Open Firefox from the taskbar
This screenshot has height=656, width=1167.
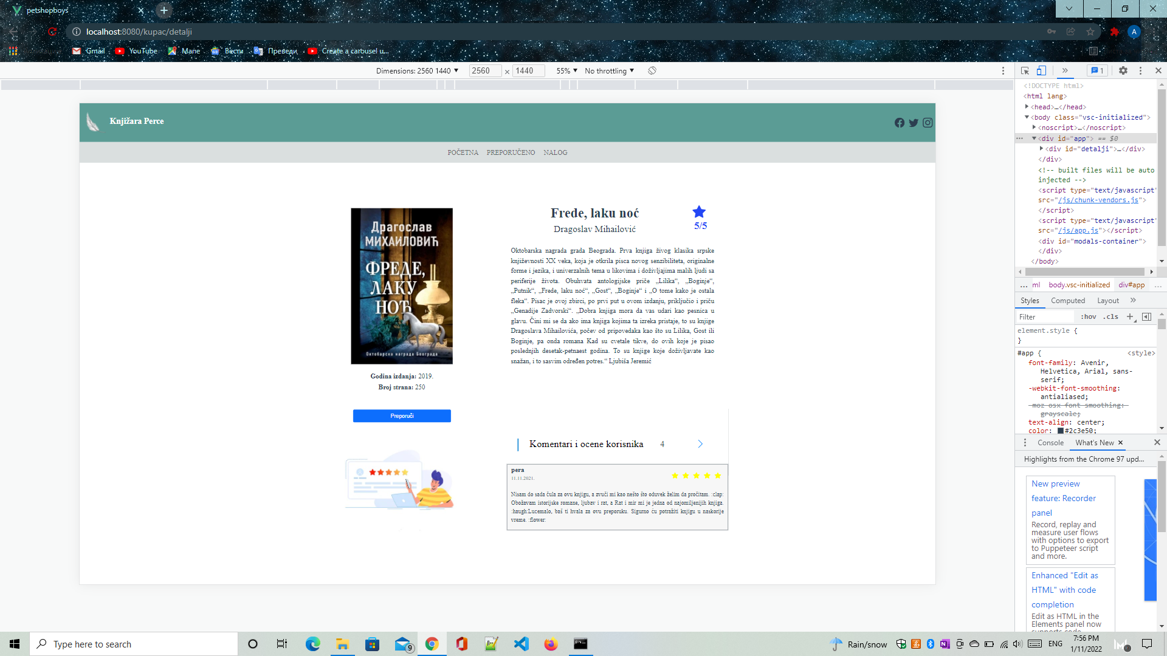pyautogui.click(x=551, y=643)
